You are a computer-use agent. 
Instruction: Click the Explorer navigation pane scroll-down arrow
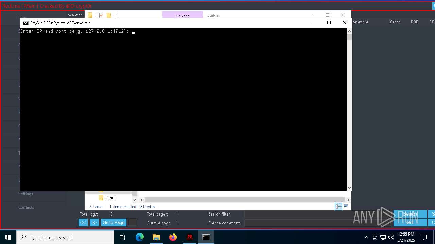(135, 200)
